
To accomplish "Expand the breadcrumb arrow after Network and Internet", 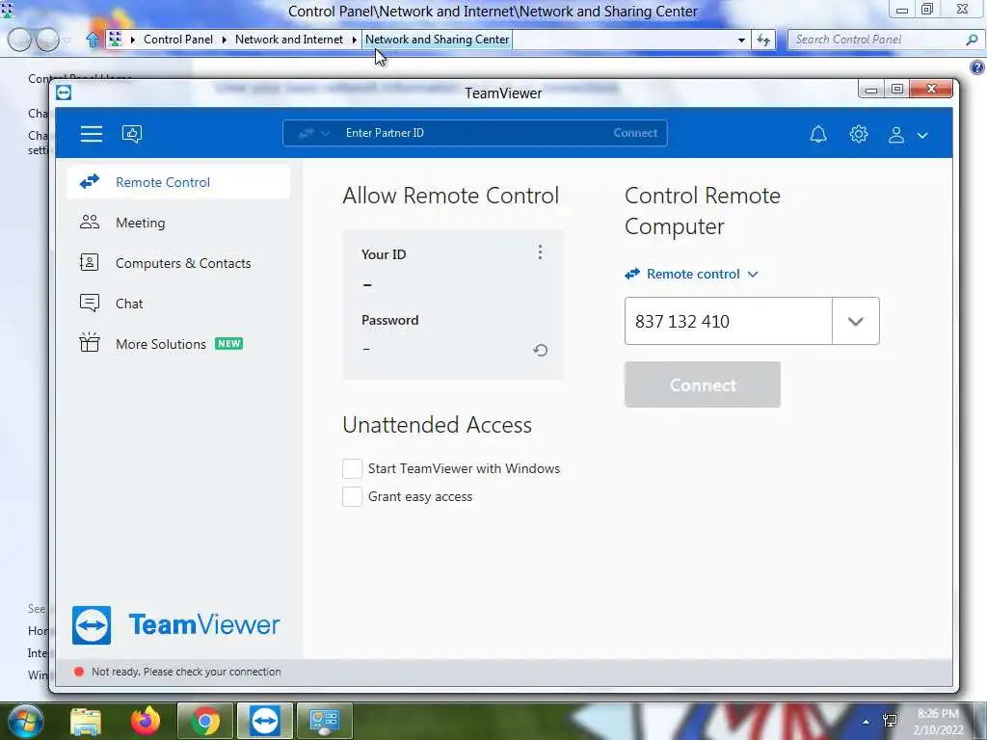I will click(355, 40).
